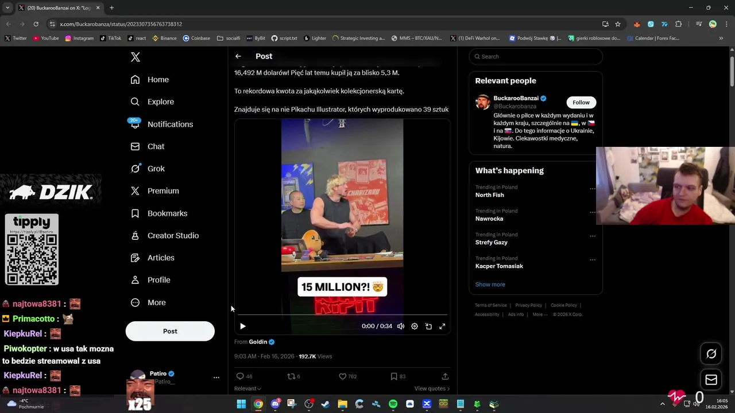The height and width of the screenshot is (413, 735).
Task: Mute the video volume icon
Action: tap(401, 326)
